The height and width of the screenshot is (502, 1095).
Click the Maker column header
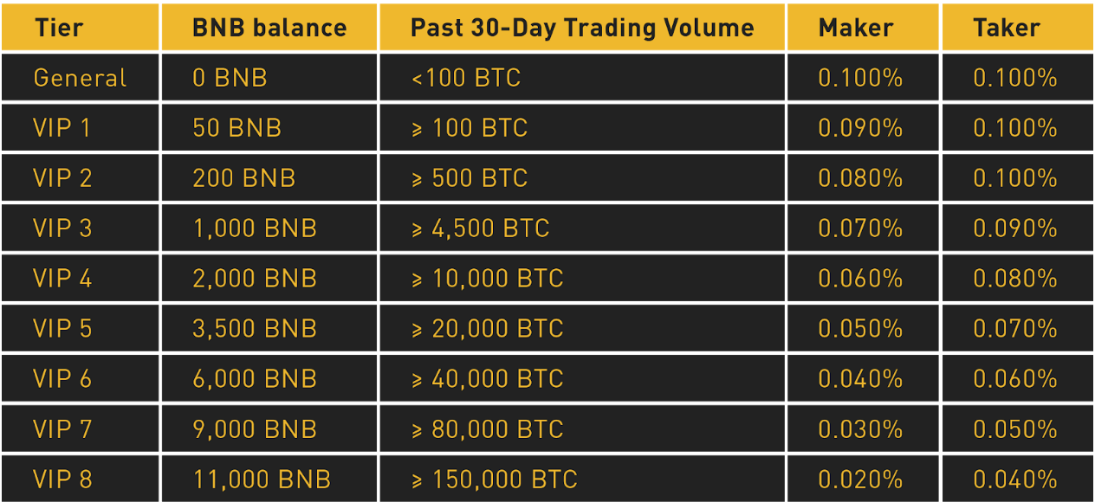pos(863,27)
